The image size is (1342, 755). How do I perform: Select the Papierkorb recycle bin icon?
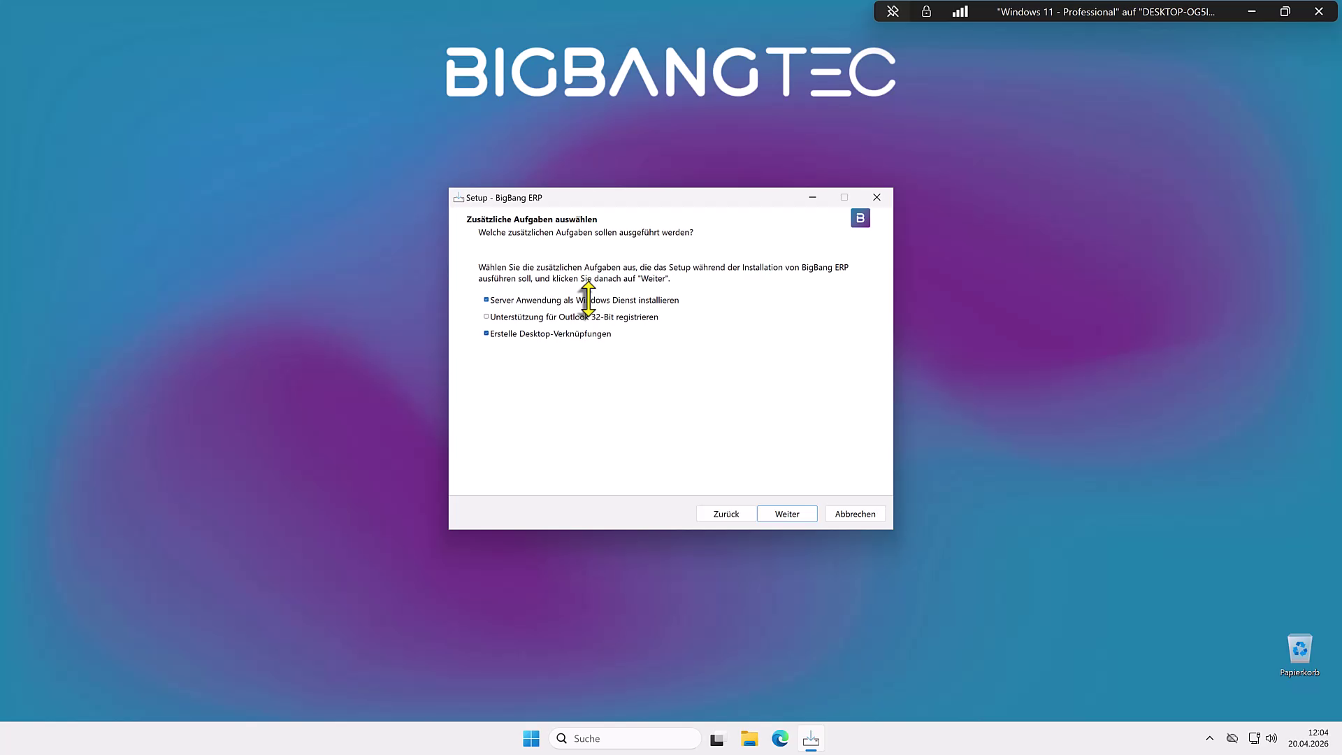(1299, 649)
